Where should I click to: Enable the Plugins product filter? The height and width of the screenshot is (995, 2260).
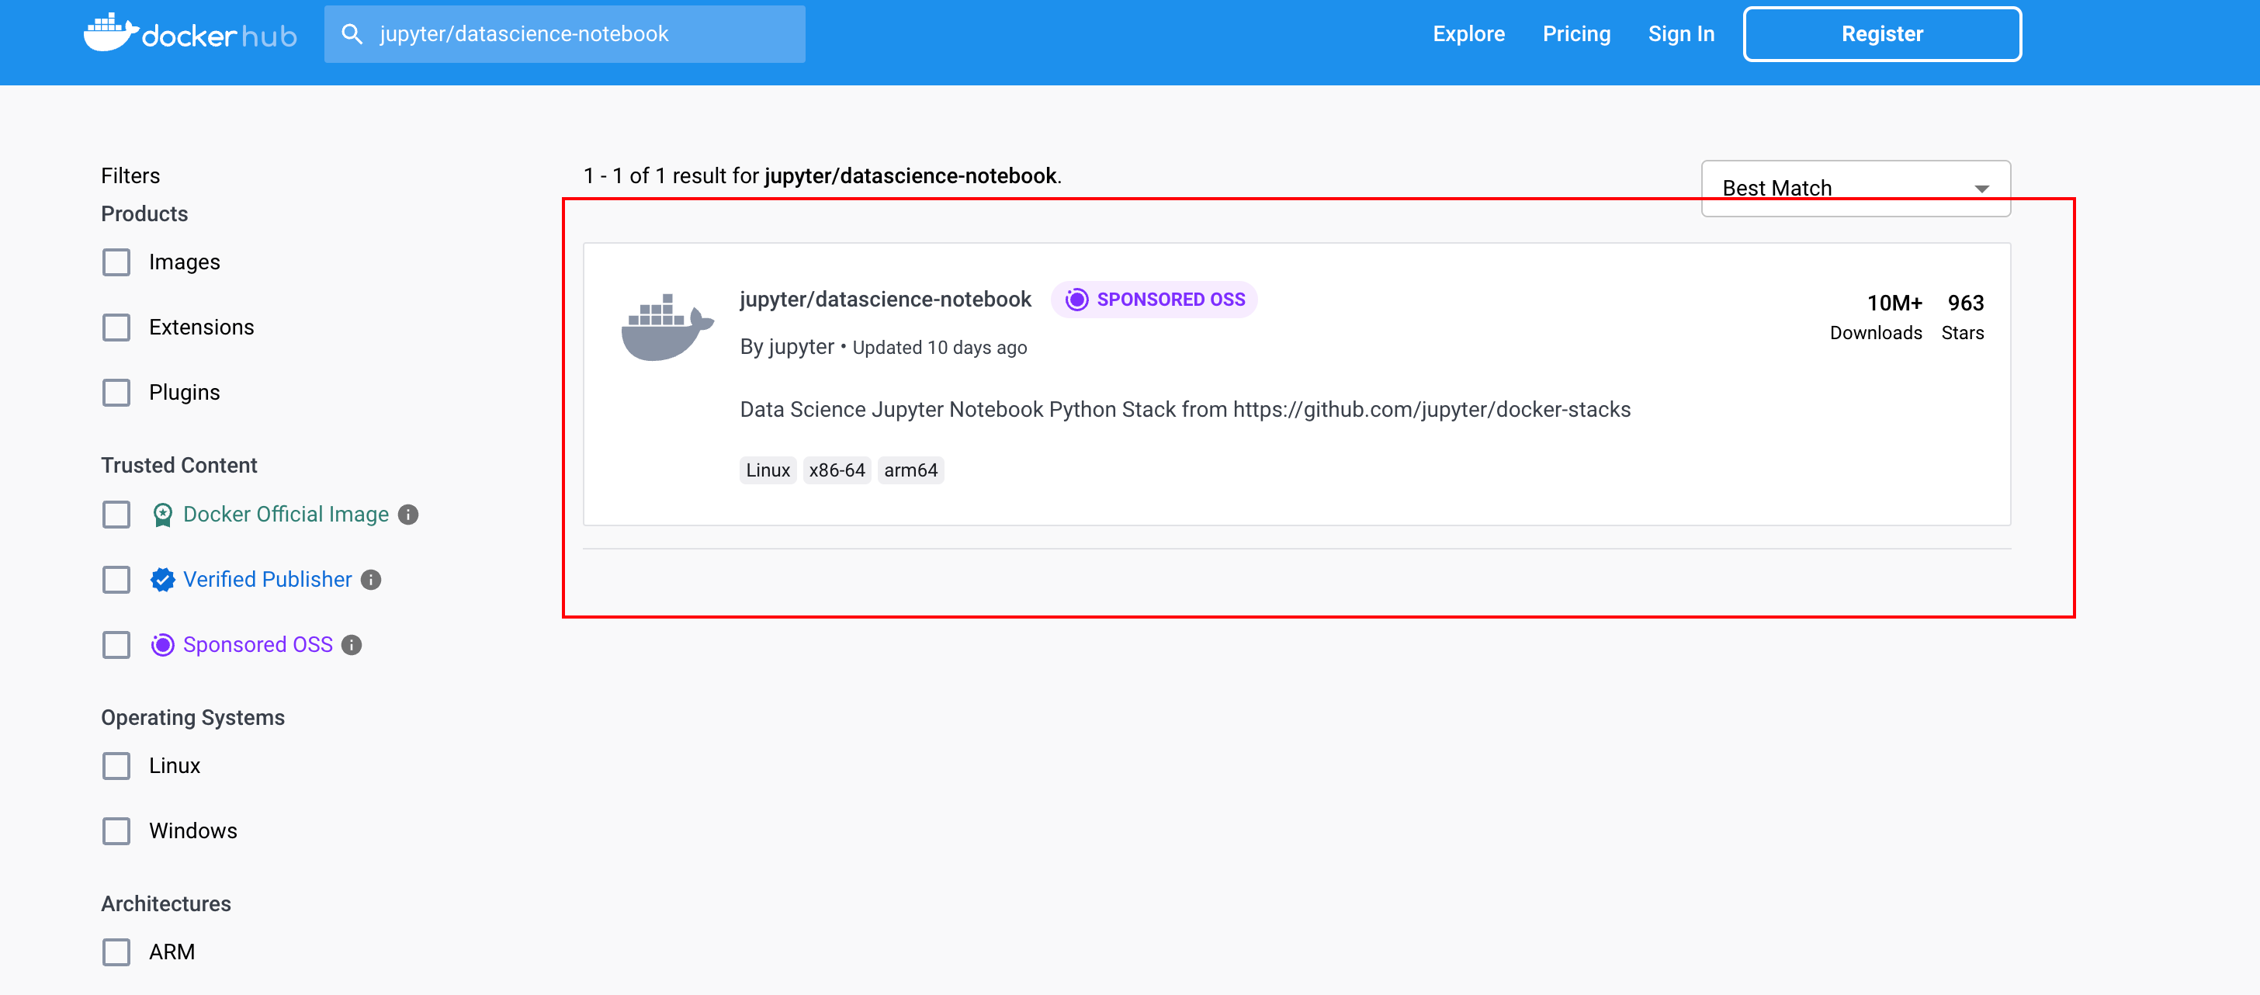[x=116, y=393]
